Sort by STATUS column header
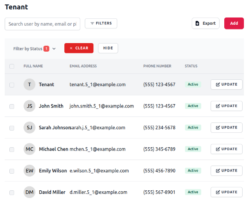 191,66
